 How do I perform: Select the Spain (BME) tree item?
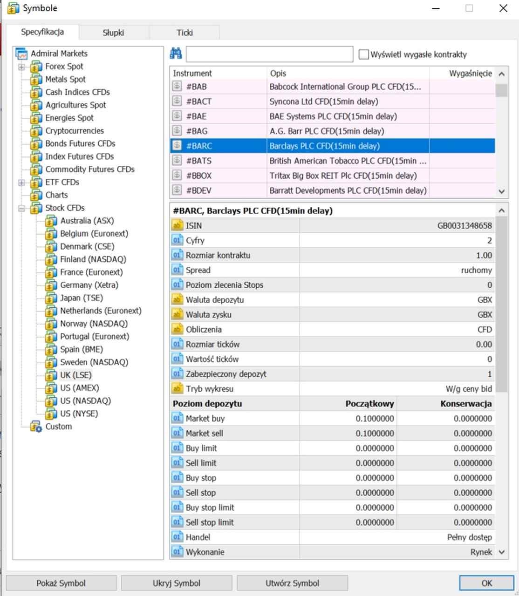coord(82,349)
